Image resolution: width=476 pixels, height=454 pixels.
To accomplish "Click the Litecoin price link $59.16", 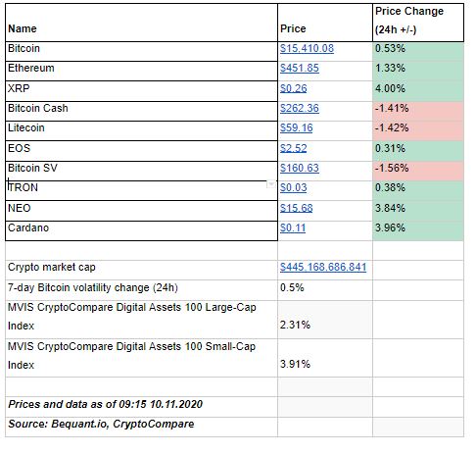I will point(296,127).
